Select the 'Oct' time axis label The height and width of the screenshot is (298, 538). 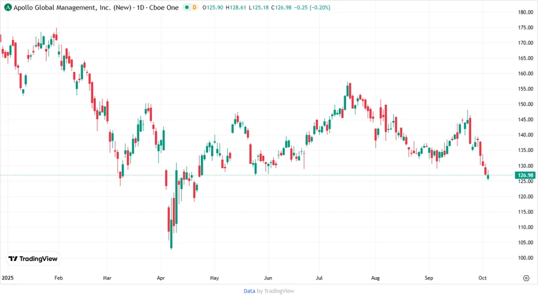pyautogui.click(x=482, y=278)
